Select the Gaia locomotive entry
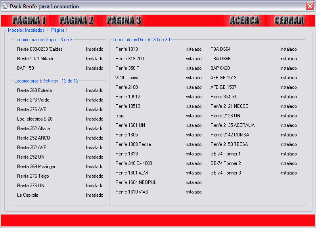The height and width of the screenshot is (228, 316). coord(120,116)
